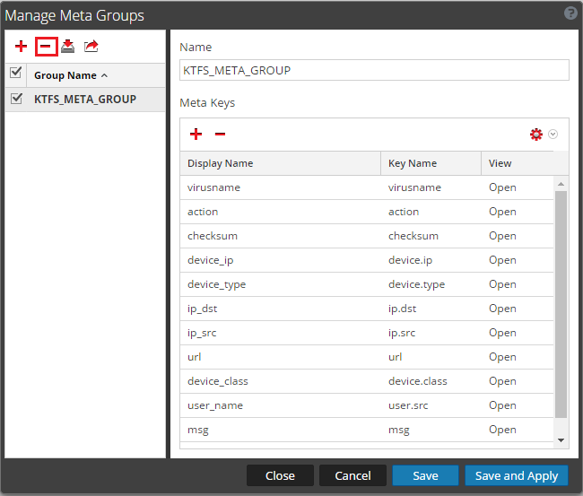Uncheck the KTFS_META_GROUP checkbox

[x=16, y=100]
